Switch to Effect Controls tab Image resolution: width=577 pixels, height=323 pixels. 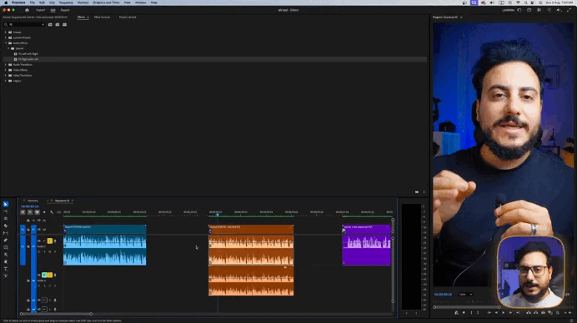pos(102,17)
